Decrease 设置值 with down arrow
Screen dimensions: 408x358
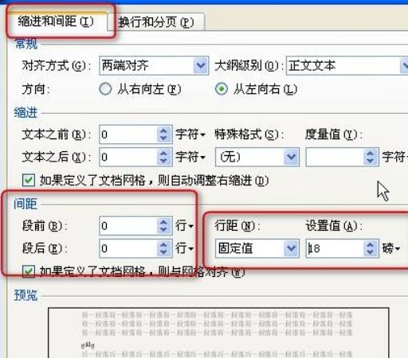point(371,252)
